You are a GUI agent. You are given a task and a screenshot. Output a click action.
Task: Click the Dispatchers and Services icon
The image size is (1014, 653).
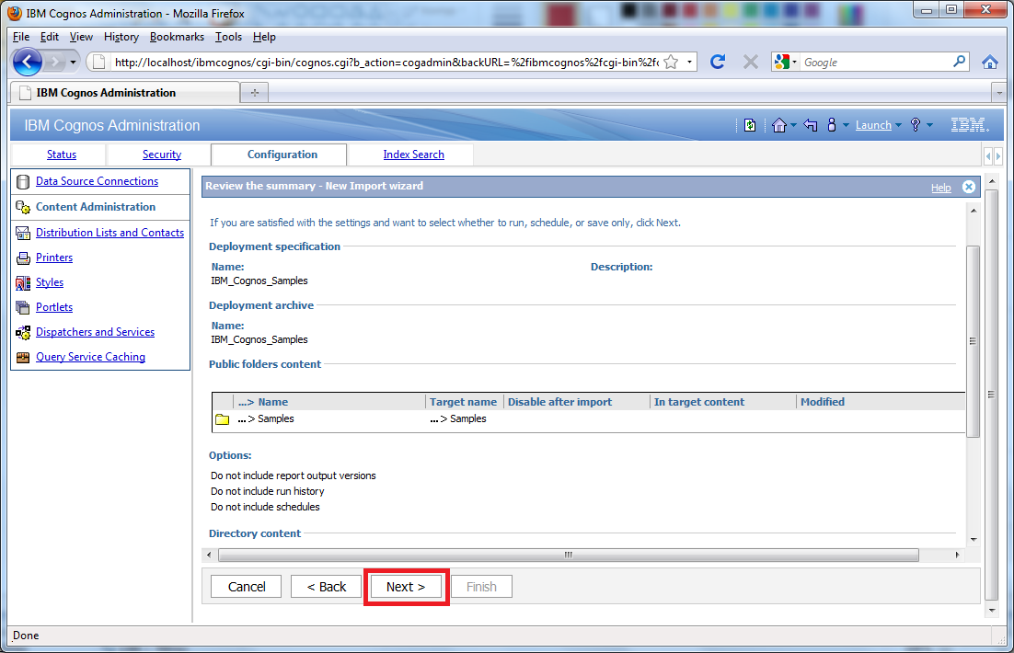[x=23, y=332]
